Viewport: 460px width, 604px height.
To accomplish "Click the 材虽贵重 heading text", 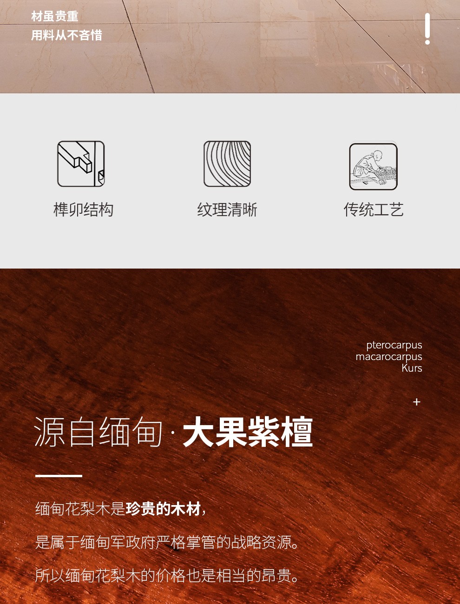I will (x=55, y=16).
